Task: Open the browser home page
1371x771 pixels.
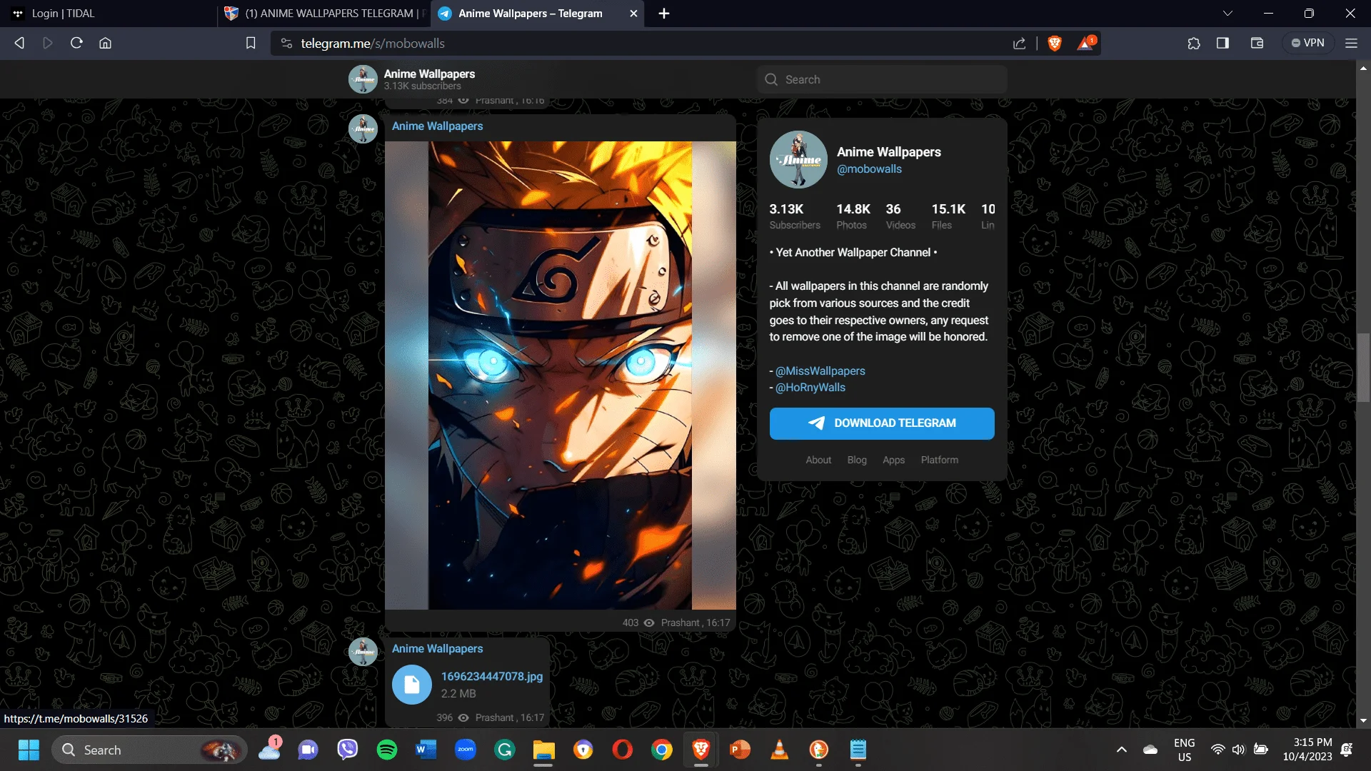Action: [105, 43]
